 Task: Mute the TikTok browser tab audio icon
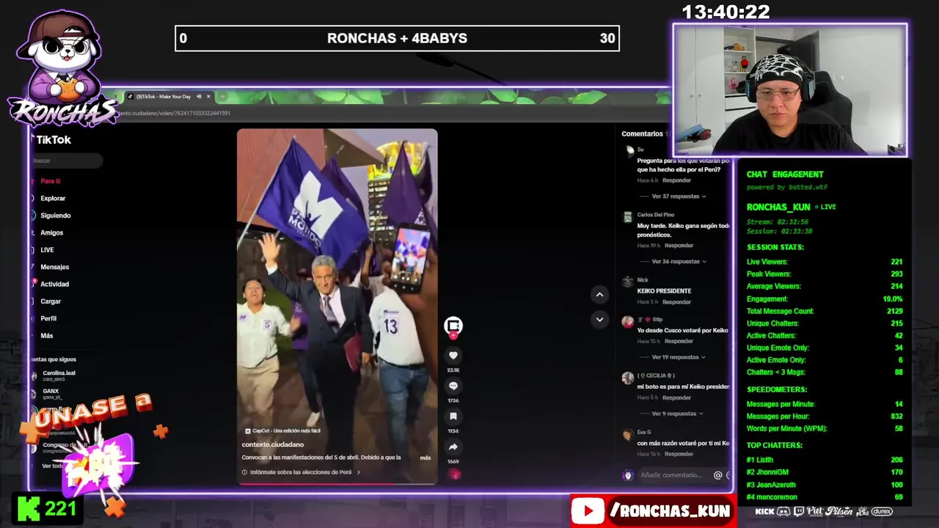tap(199, 96)
